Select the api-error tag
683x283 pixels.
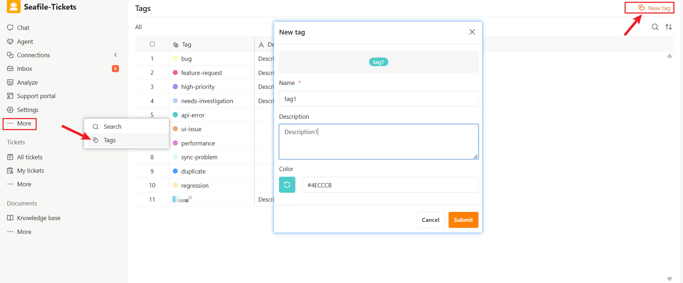tap(193, 115)
